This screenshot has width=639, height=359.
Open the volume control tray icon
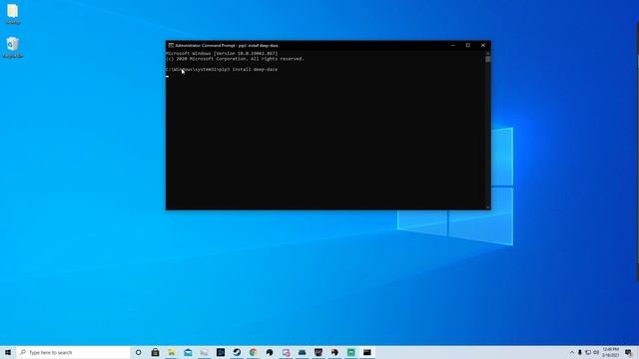pyautogui.click(x=596, y=352)
